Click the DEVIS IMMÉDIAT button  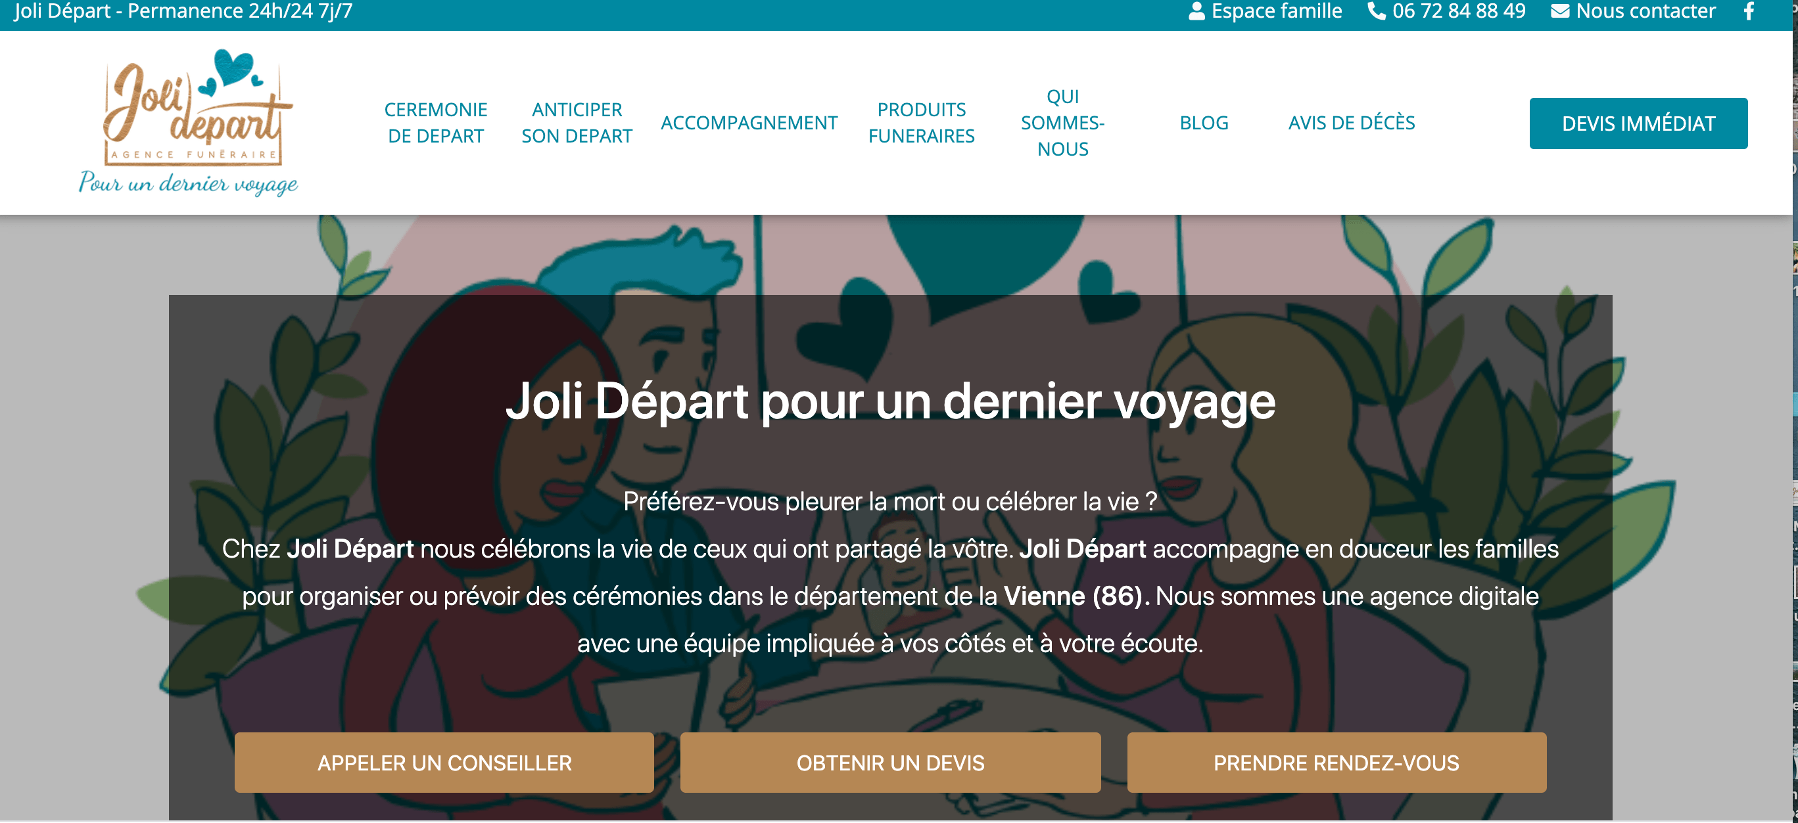1638,123
